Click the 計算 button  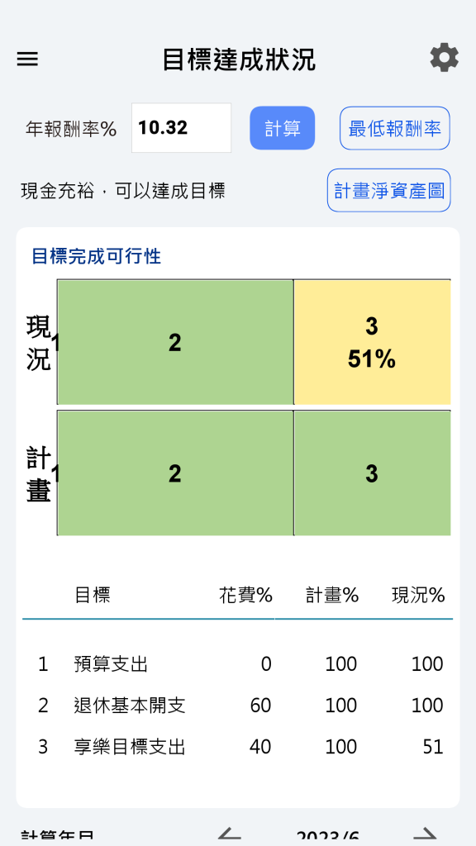pyautogui.click(x=283, y=128)
